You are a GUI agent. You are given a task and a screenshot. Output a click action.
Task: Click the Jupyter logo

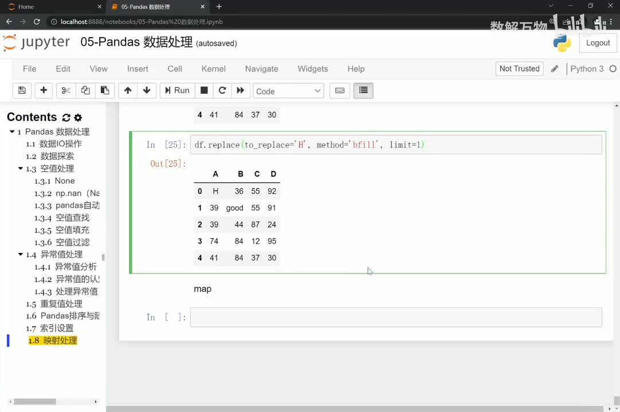click(37, 42)
